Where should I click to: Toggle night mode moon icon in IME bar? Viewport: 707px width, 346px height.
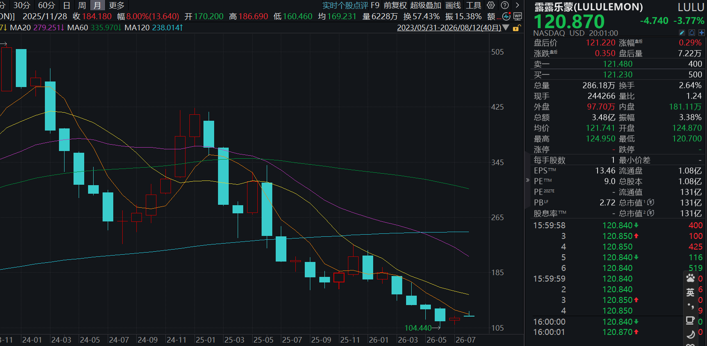[690, 334]
